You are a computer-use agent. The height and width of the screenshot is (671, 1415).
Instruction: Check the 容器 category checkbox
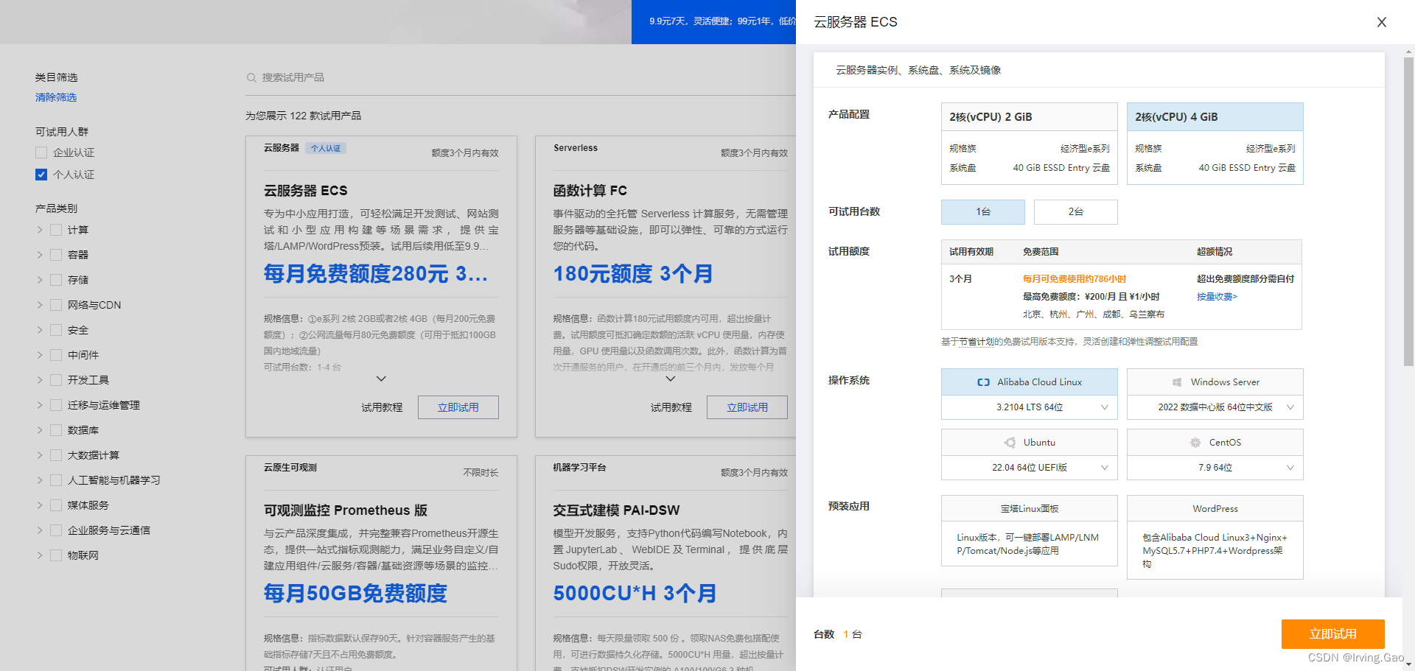point(56,255)
